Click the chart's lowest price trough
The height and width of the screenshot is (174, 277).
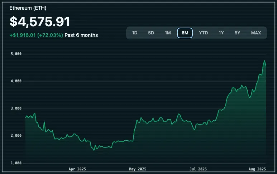[94, 150]
